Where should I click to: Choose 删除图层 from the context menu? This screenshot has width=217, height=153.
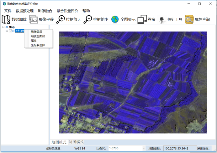click(x=36, y=32)
